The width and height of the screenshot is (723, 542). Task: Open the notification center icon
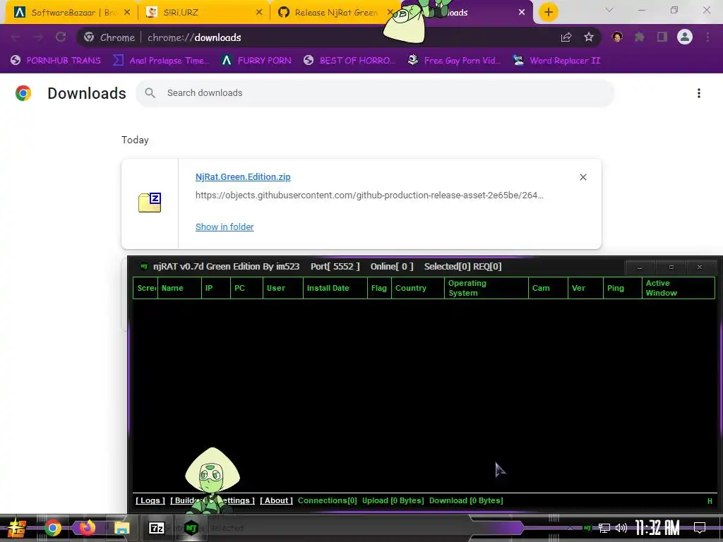[x=700, y=527]
